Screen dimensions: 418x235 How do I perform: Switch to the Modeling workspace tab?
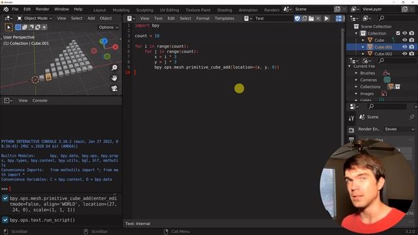(x=121, y=10)
